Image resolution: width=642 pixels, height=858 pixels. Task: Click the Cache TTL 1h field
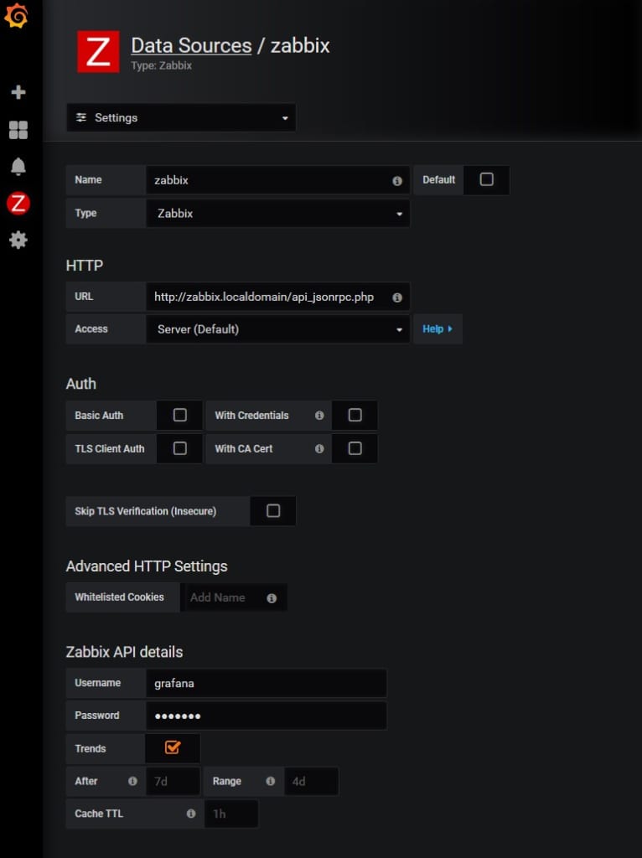[x=231, y=814]
